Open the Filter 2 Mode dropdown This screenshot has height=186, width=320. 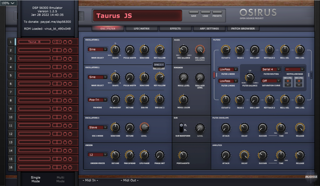pos(228,81)
